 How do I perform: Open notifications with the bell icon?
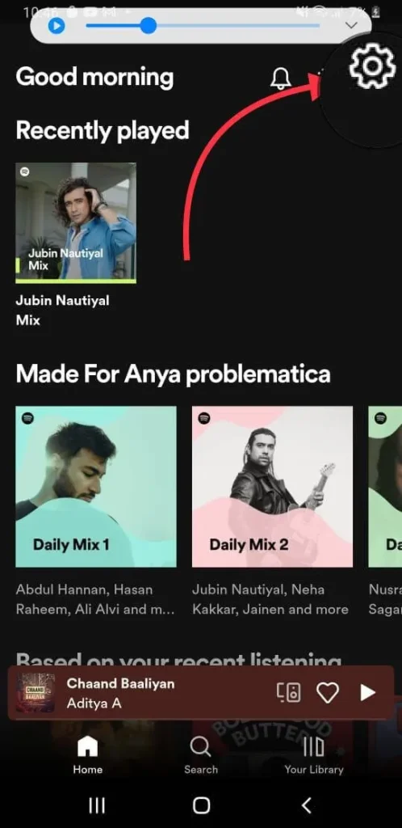pyautogui.click(x=281, y=78)
